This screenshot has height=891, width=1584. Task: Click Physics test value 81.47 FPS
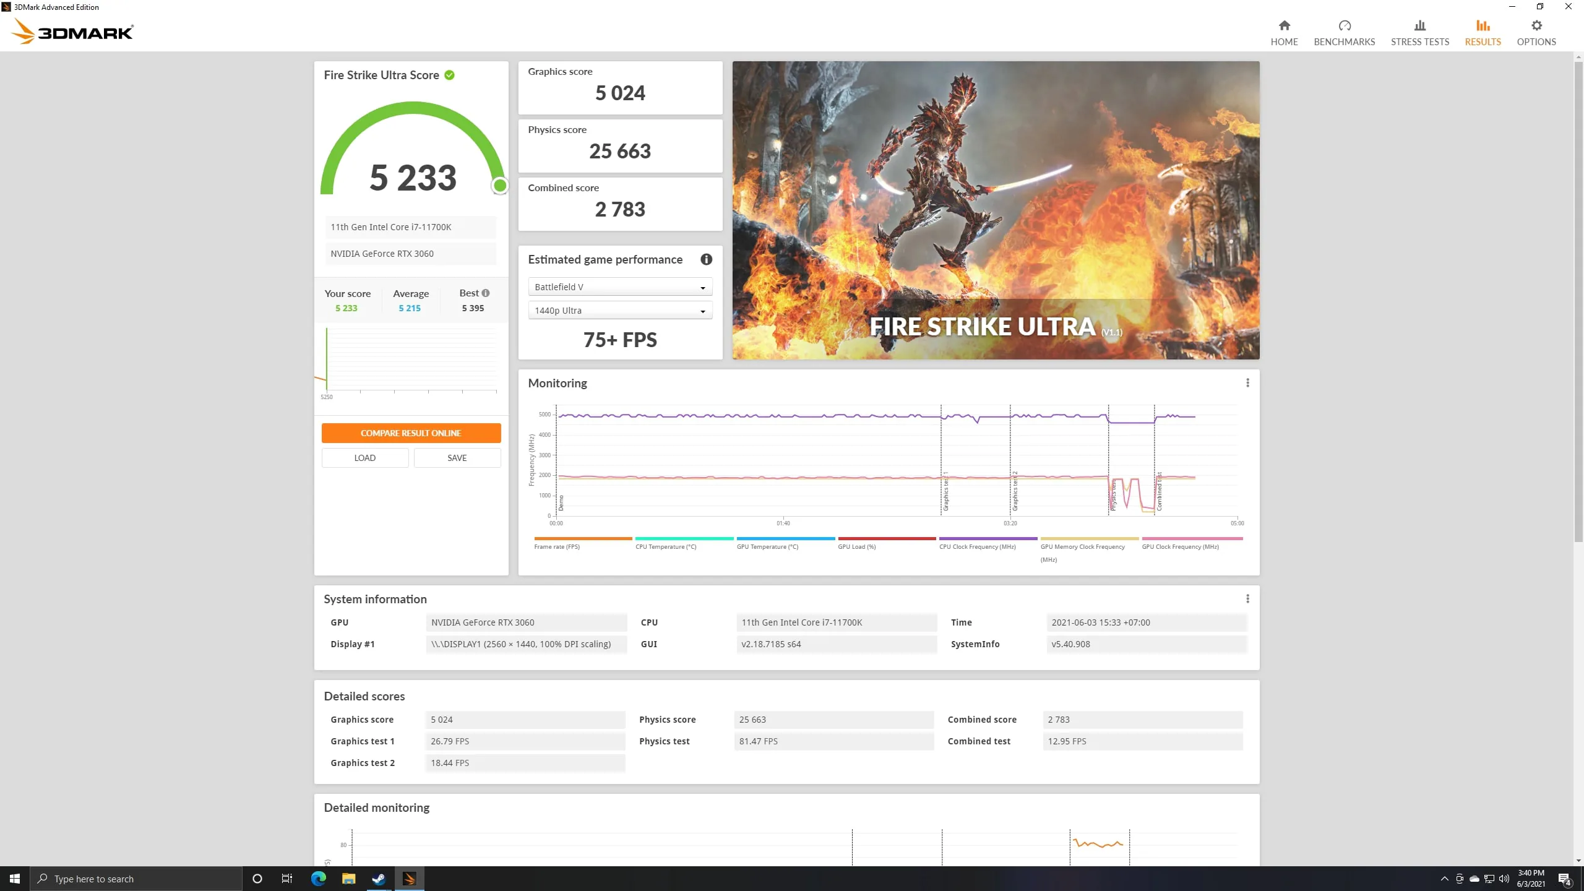(834, 741)
